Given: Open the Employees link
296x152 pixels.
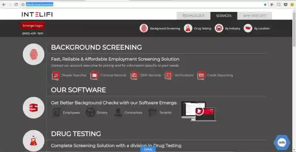Looking at the screenshot, I should pyautogui.click(x=71, y=112).
